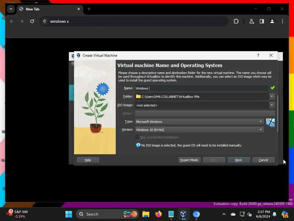Open the clock showing 2:27 PM
Screen dimensions: 294x221
[263, 214]
